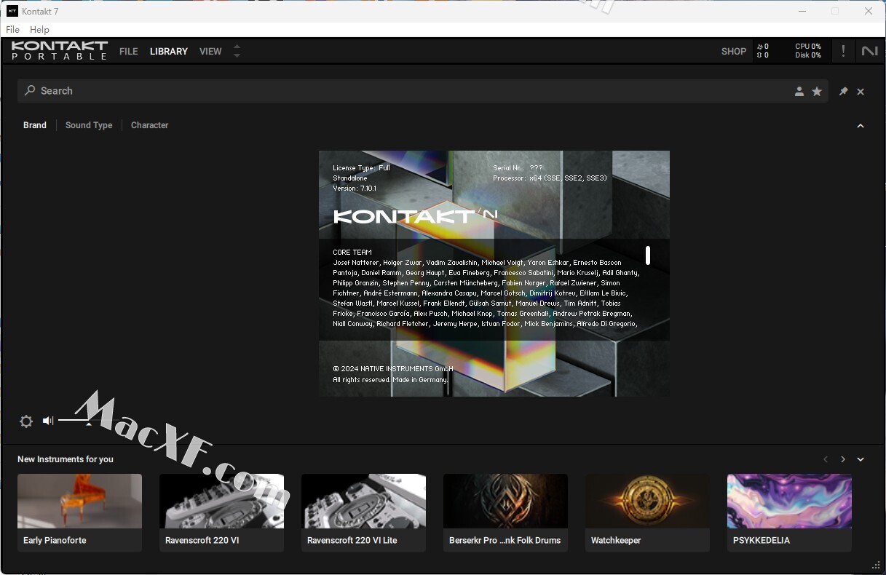The image size is (886, 575).
Task: Click the Native Instruments logo icon
Action: pos(869,51)
